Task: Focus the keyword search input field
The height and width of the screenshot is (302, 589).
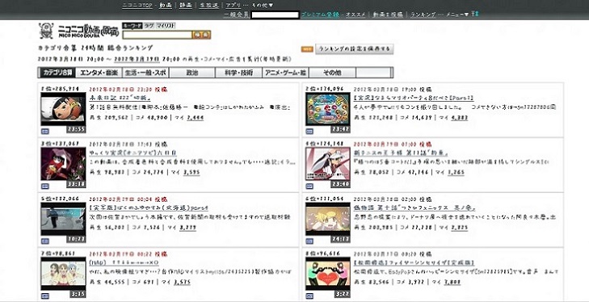Action: click(x=158, y=35)
